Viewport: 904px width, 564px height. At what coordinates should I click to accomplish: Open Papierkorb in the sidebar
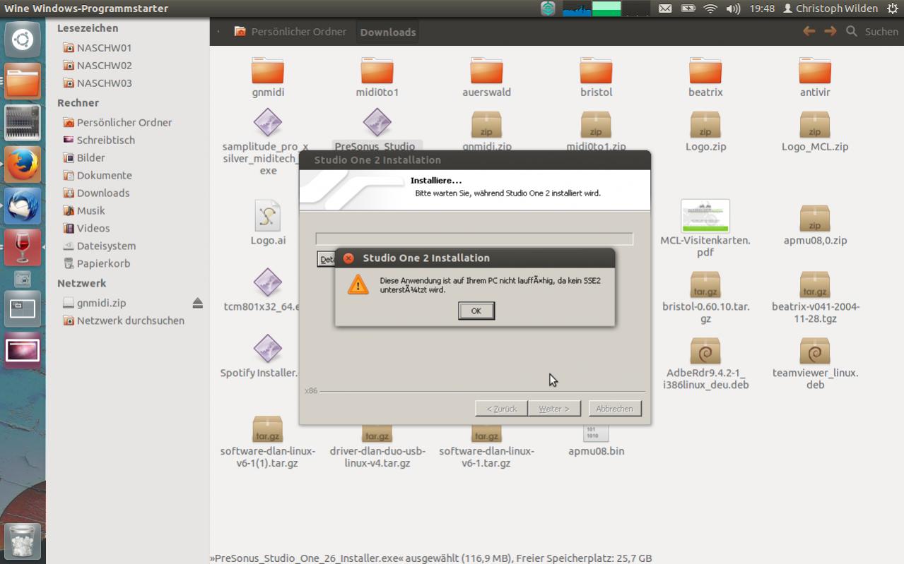click(96, 264)
